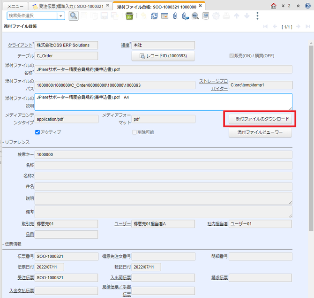Open the 添付ファイルビューワー button
The image size is (314, 298).
pyautogui.click(x=260, y=132)
